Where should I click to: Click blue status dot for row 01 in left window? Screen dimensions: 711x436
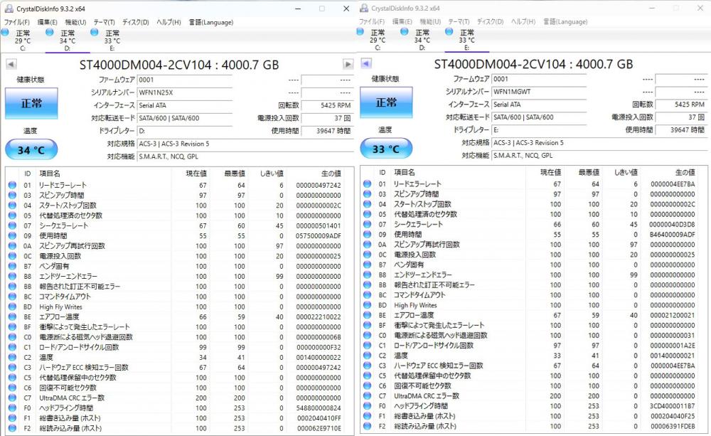[13, 185]
